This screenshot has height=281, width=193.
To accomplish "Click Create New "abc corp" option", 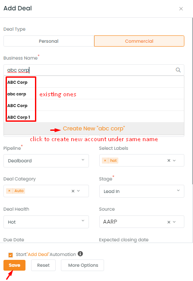I will [x=94, y=129].
